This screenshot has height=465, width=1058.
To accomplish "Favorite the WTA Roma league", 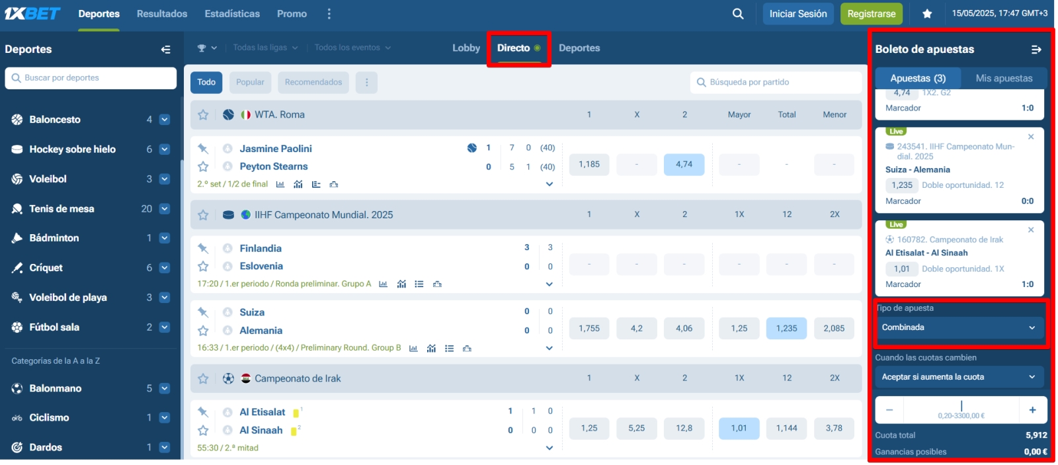I will pos(203,115).
